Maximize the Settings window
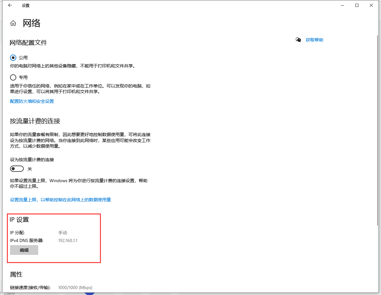 pyautogui.click(x=357, y=5)
